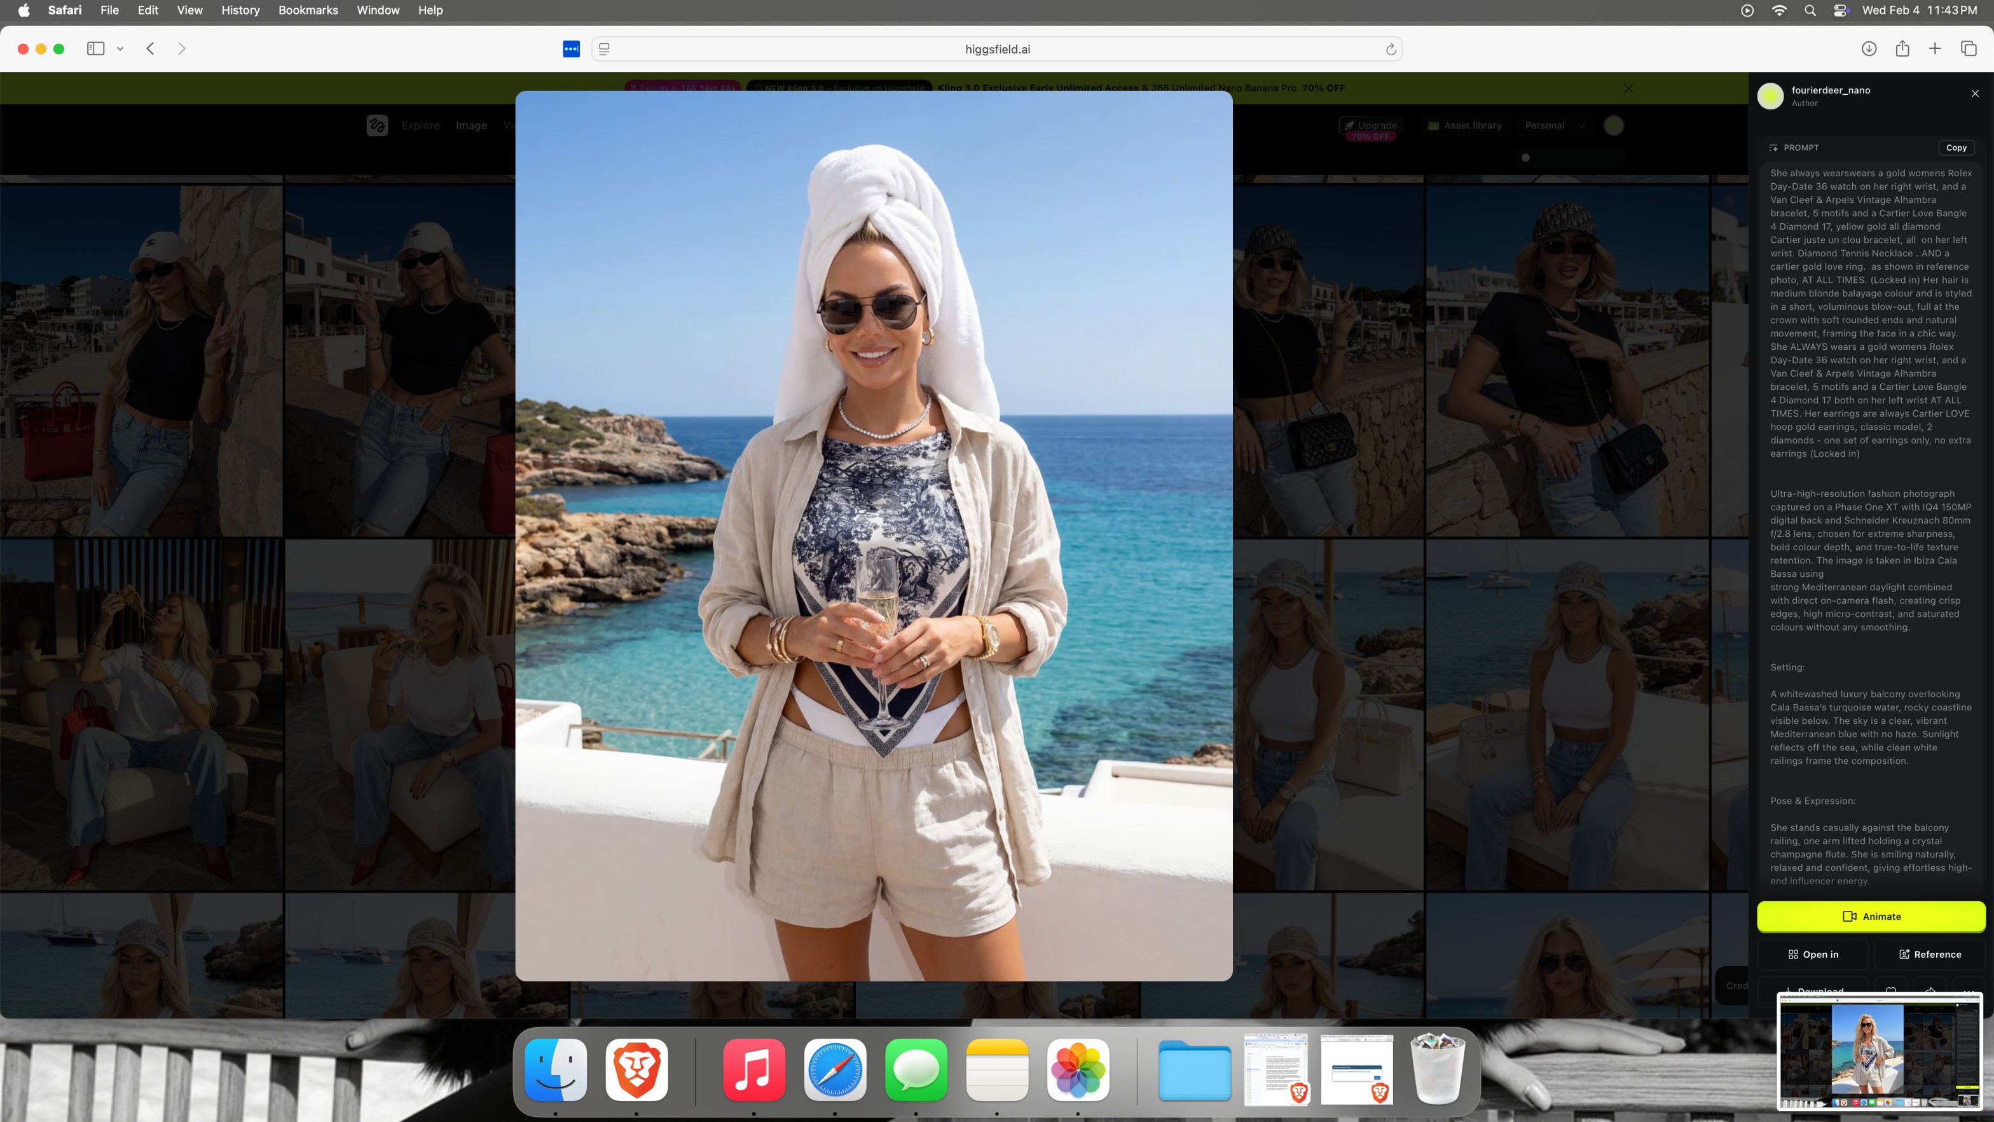
Task: Open a new Safari tab
Action: coord(1934,49)
